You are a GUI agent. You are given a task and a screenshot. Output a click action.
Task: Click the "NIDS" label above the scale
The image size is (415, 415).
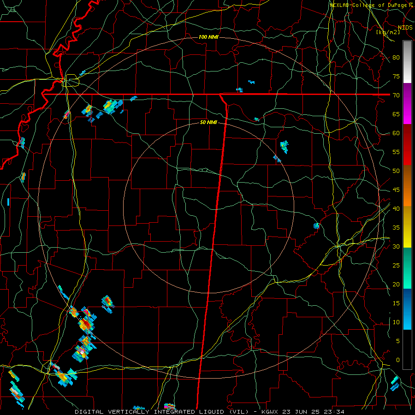click(x=405, y=28)
